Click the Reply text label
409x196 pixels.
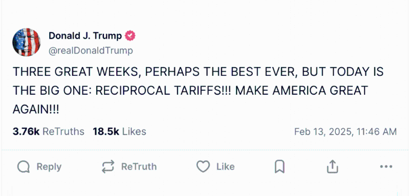coord(49,167)
